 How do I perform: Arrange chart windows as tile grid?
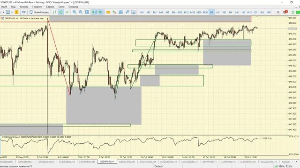[87, 12]
